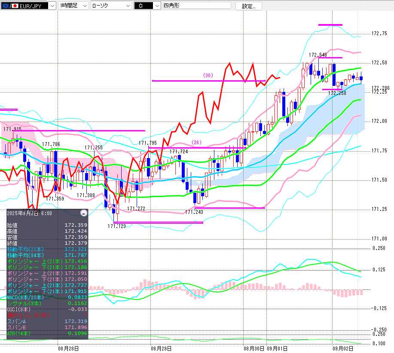
Task: Click Bollinger lower value 172.186
Action: tap(76, 268)
